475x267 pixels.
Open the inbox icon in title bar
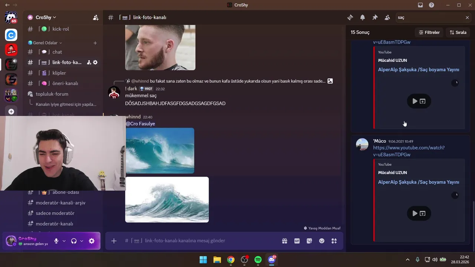tap(420, 5)
